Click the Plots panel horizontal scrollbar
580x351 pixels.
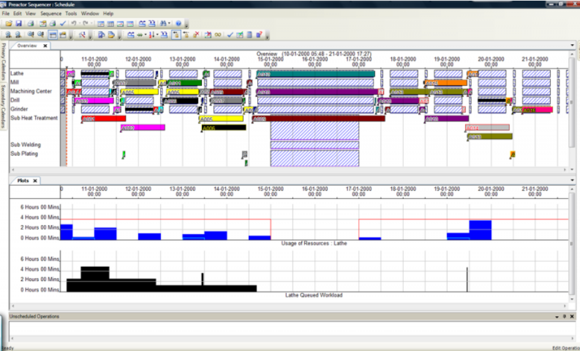(x=289, y=306)
